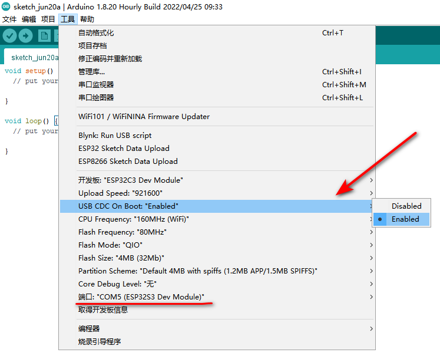Click the Arduino logo in title bar
Viewport: 440px width, 359px height.
[6, 6]
